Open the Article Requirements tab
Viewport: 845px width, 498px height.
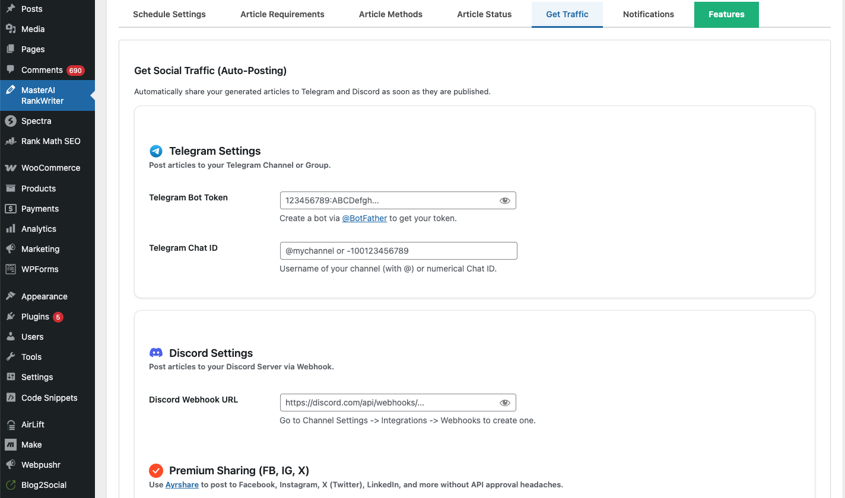[282, 14]
